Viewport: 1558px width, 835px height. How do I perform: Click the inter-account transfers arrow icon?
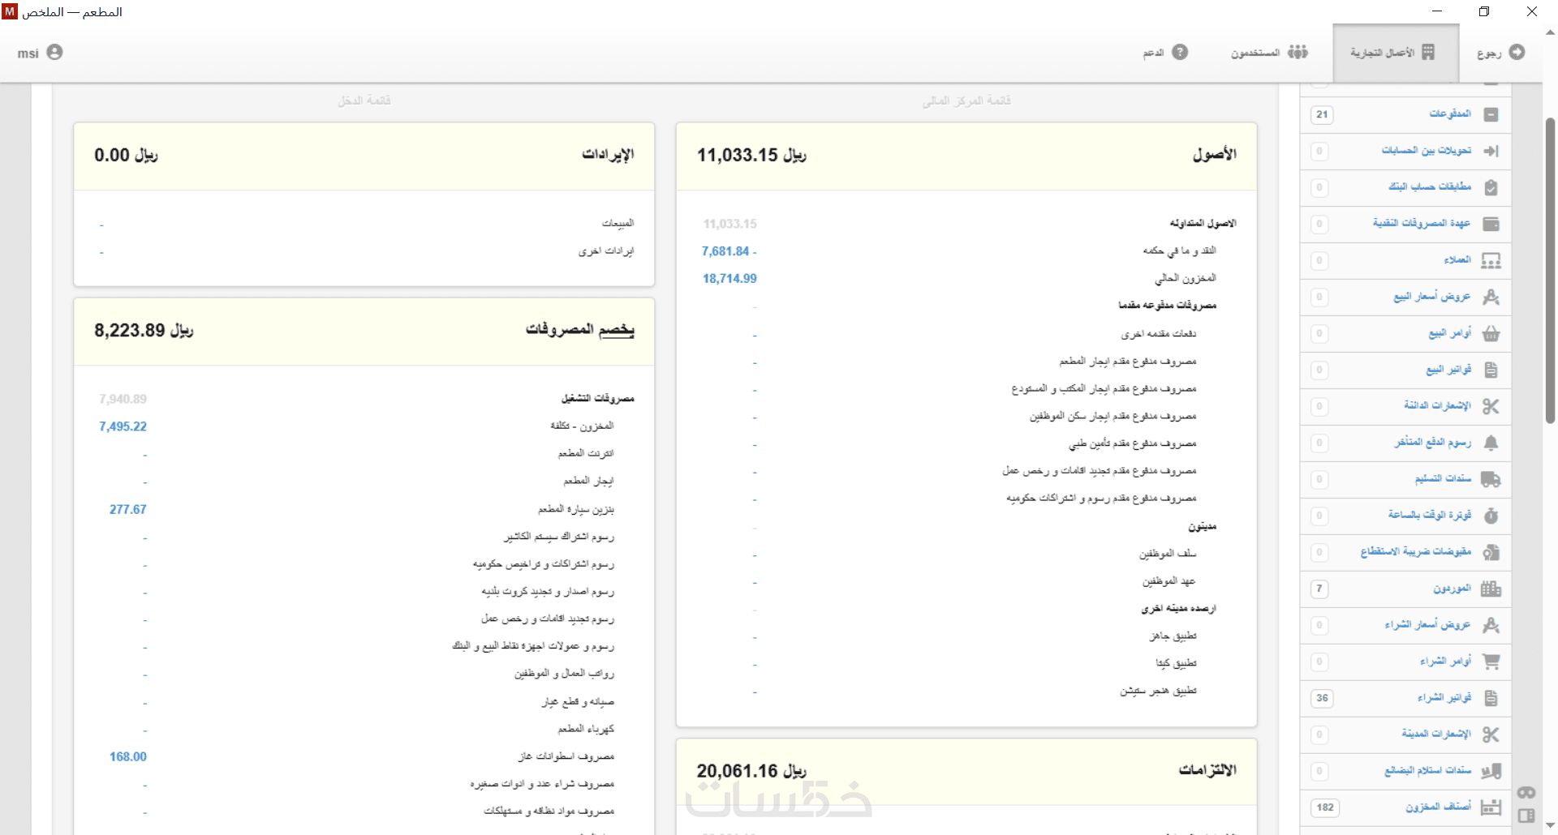(1491, 151)
